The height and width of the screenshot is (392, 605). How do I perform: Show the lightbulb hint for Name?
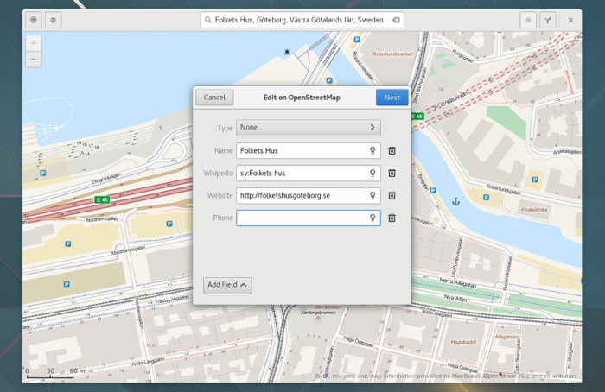[373, 150]
